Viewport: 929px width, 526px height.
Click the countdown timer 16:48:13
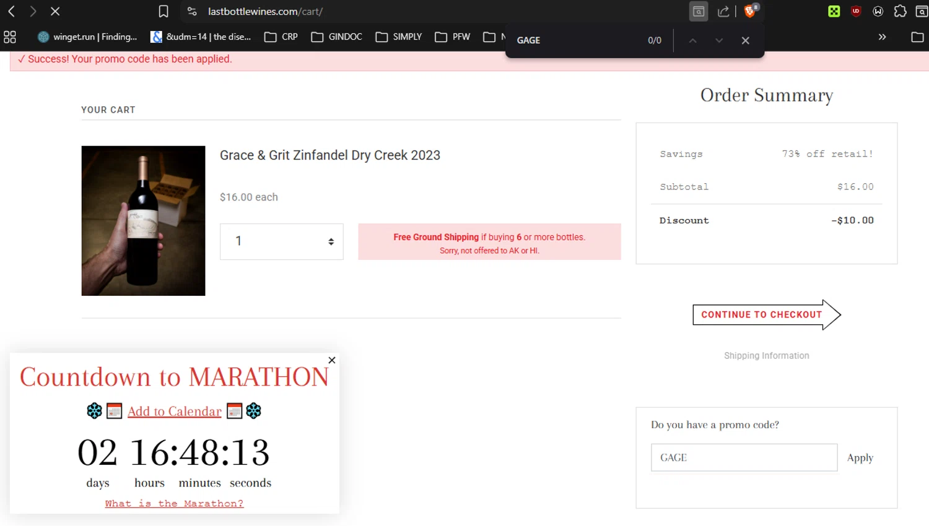(x=199, y=452)
